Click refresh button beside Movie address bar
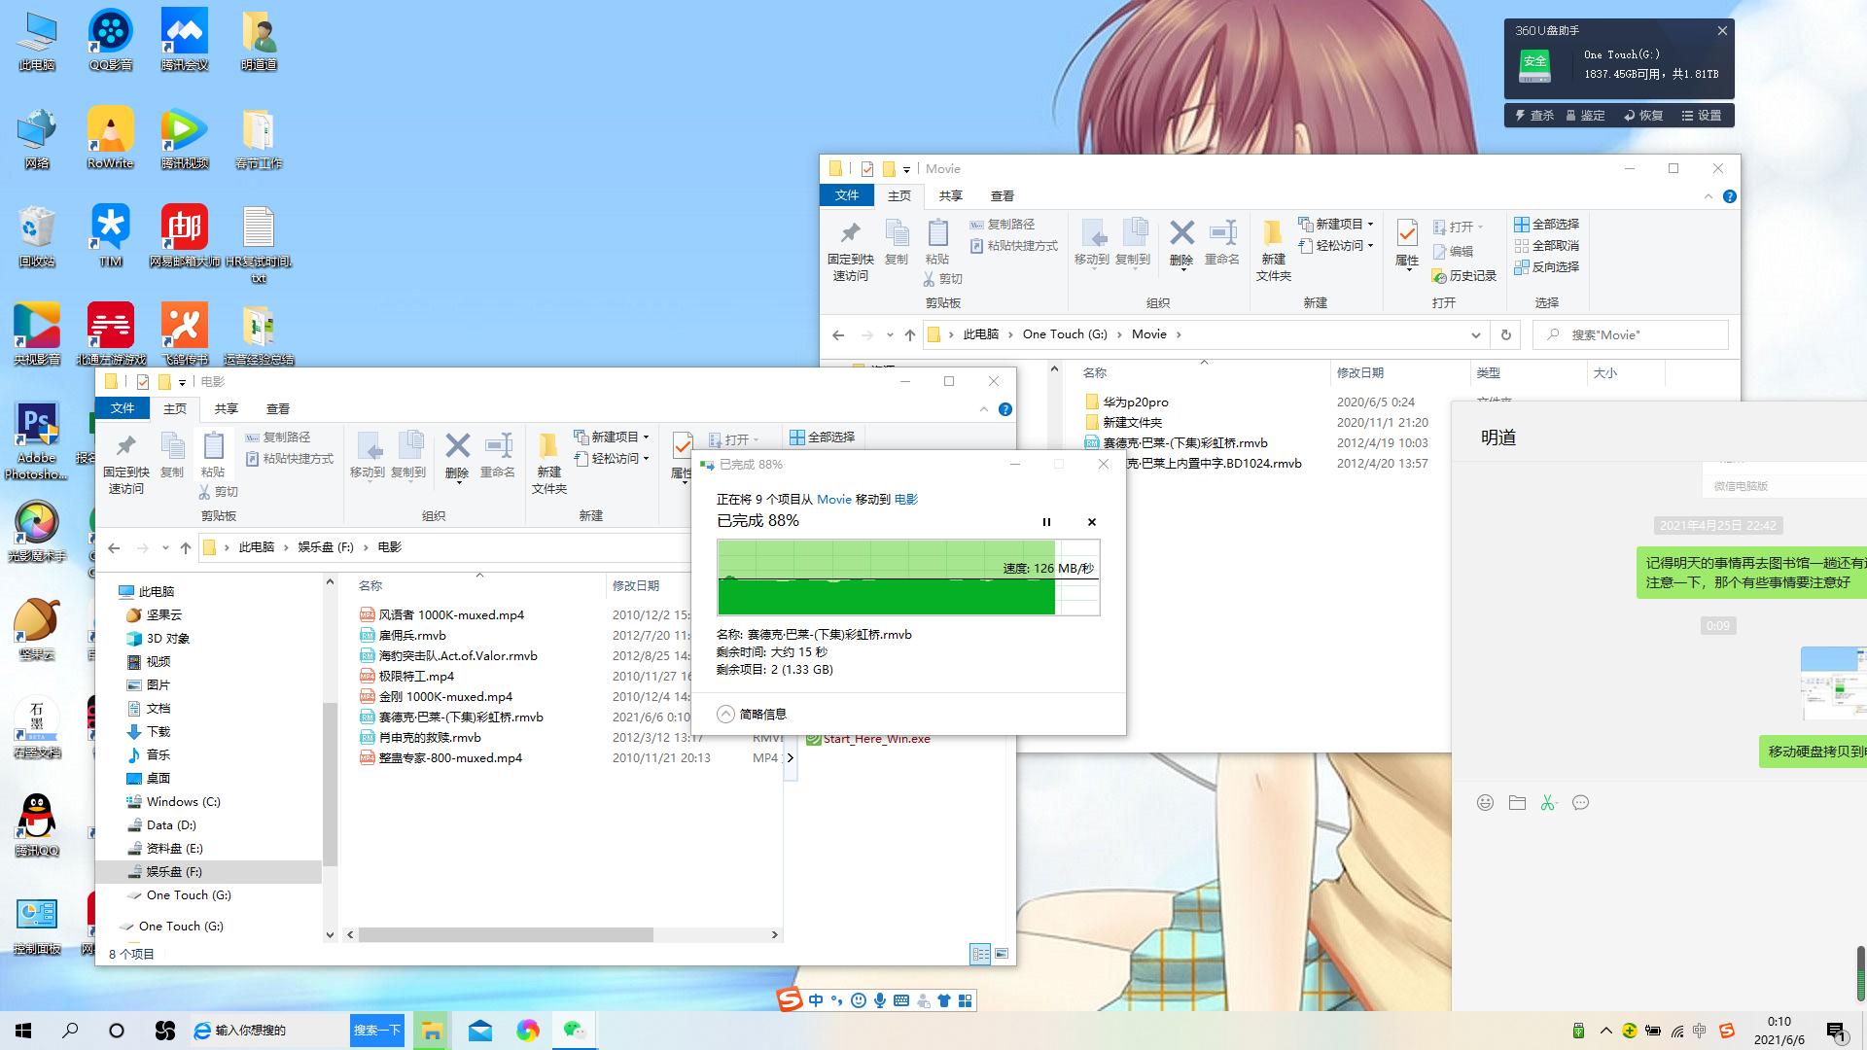The width and height of the screenshot is (1867, 1050). pos(1505,334)
